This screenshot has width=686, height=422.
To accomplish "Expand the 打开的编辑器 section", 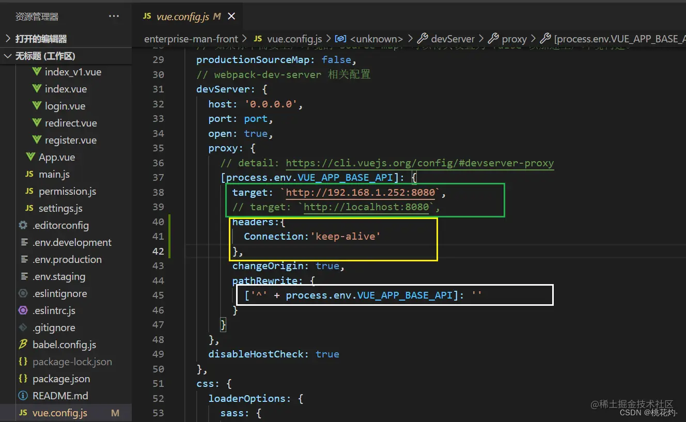I will coord(66,39).
